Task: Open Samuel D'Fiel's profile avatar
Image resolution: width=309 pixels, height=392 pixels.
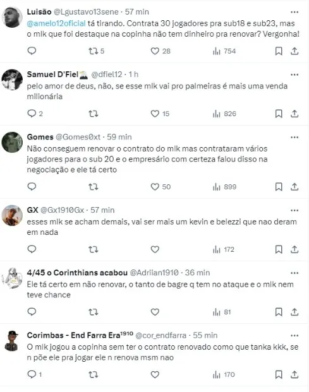Action: click(x=12, y=80)
